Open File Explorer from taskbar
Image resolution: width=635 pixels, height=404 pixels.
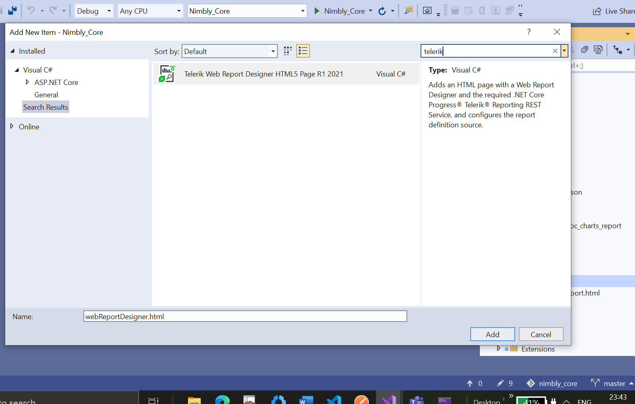tap(194, 400)
